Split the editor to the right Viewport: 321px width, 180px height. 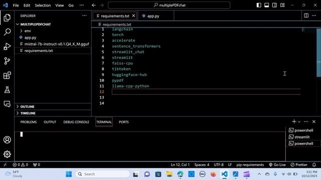[306, 15]
